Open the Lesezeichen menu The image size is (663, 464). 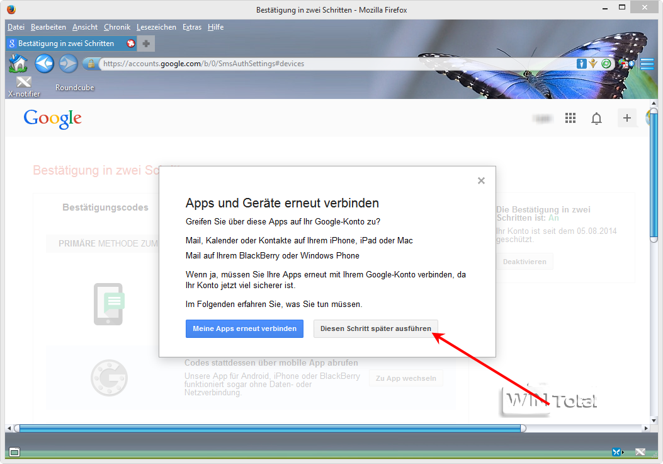click(156, 27)
